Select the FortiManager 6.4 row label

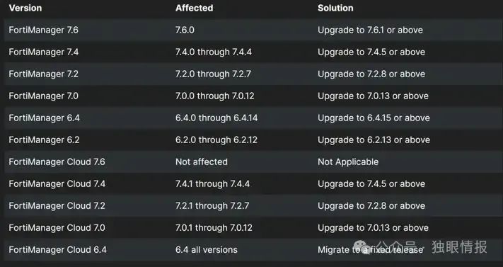[45, 118]
